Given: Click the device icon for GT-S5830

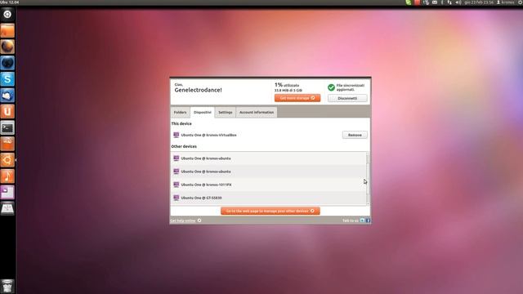Looking at the screenshot, I should 177,198.
